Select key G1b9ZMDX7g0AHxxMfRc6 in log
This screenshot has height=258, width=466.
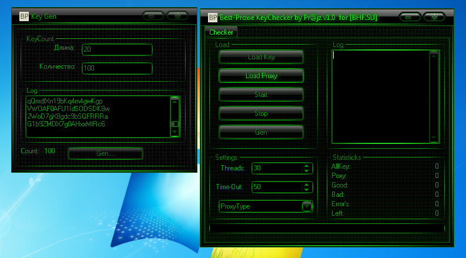click(66, 124)
